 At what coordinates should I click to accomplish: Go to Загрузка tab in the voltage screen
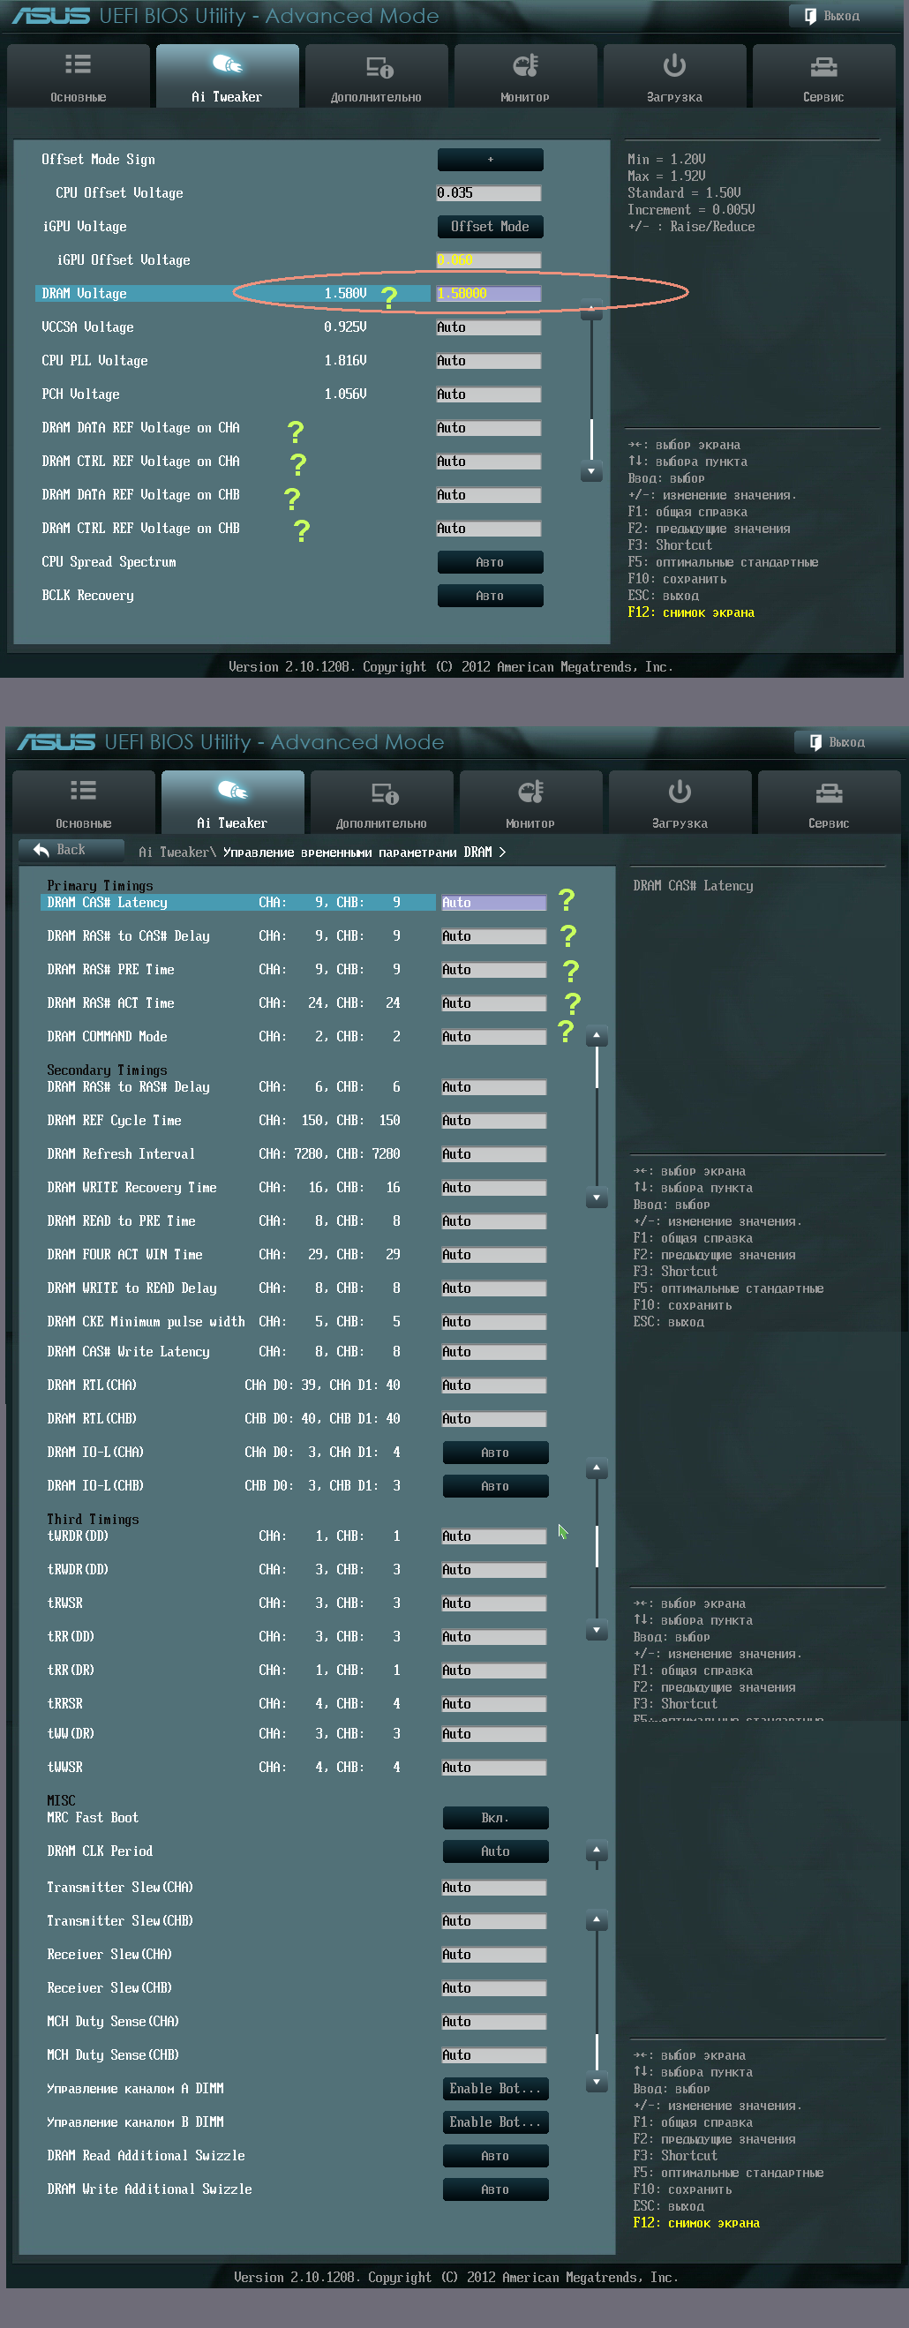(x=674, y=76)
